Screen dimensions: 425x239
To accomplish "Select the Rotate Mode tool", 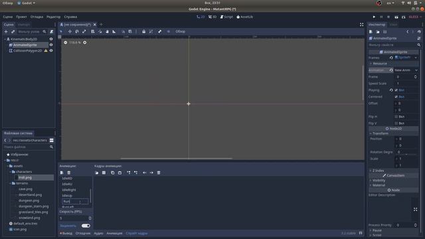I will [77, 32].
